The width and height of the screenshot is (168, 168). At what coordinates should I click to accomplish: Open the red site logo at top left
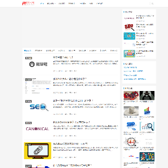(x=28, y=3)
